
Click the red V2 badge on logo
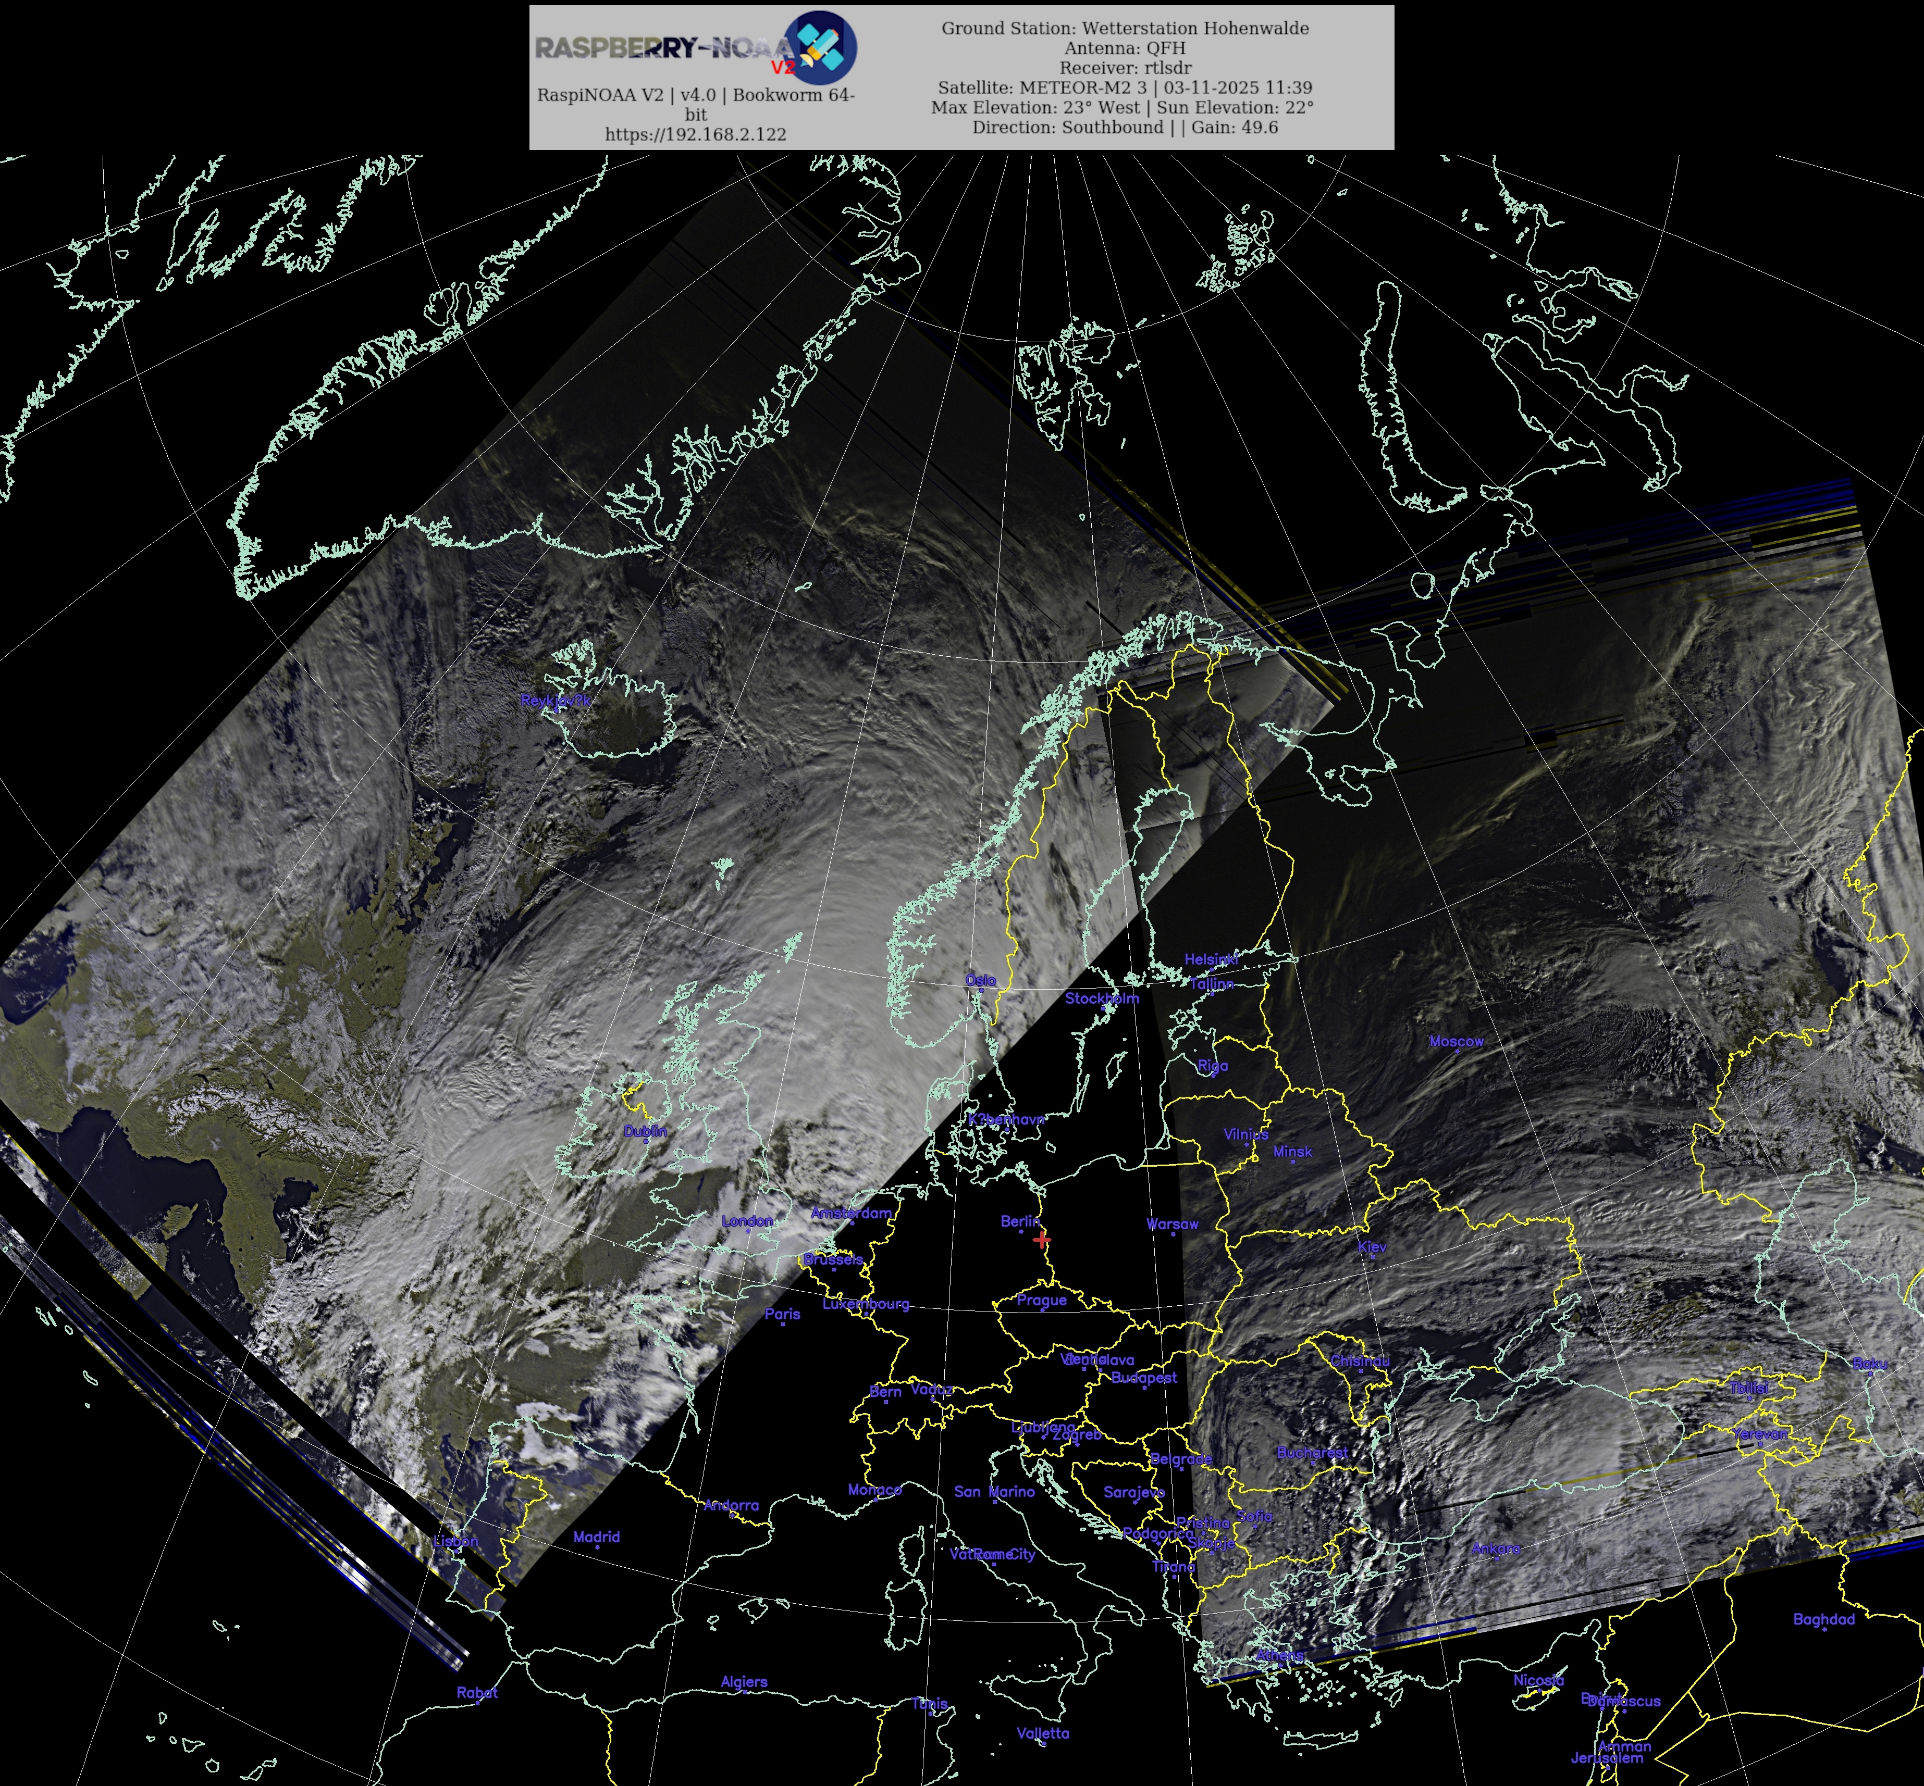coord(782,68)
